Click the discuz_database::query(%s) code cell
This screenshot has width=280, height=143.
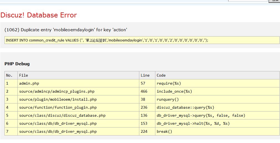217,107
